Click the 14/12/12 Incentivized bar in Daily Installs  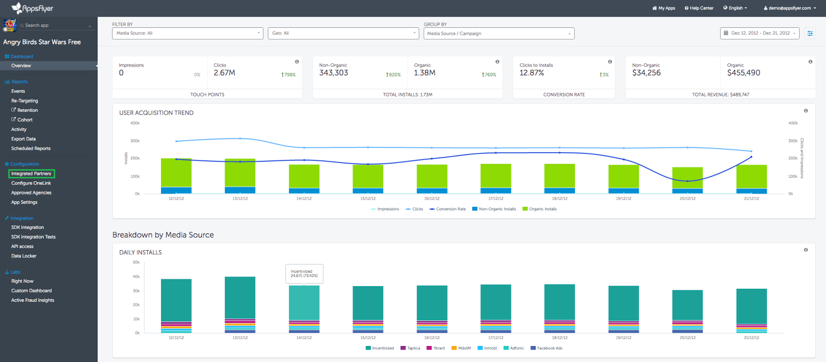point(304,303)
